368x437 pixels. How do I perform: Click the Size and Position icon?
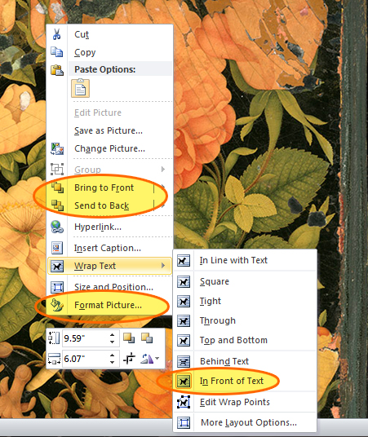(57, 287)
